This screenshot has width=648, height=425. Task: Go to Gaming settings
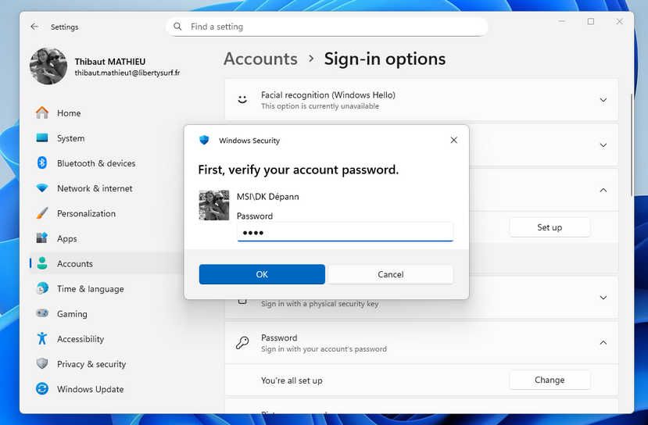pyautogui.click(x=106, y=314)
